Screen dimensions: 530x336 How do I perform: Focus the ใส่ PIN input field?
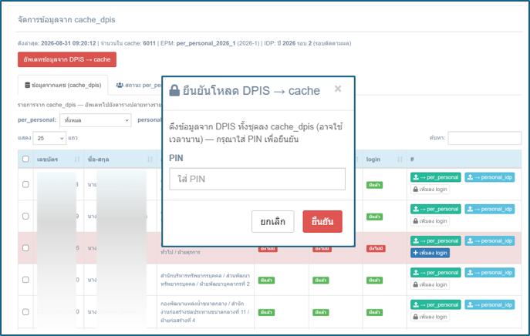click(257, 179)
